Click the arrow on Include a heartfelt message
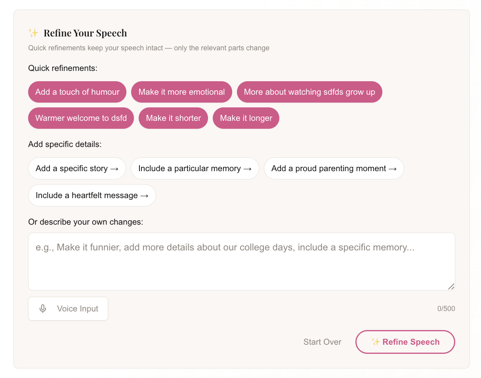481x378 pixels. (145, 195)
